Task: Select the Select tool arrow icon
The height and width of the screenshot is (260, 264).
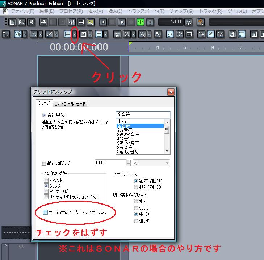Action: [x=18, y=34]
